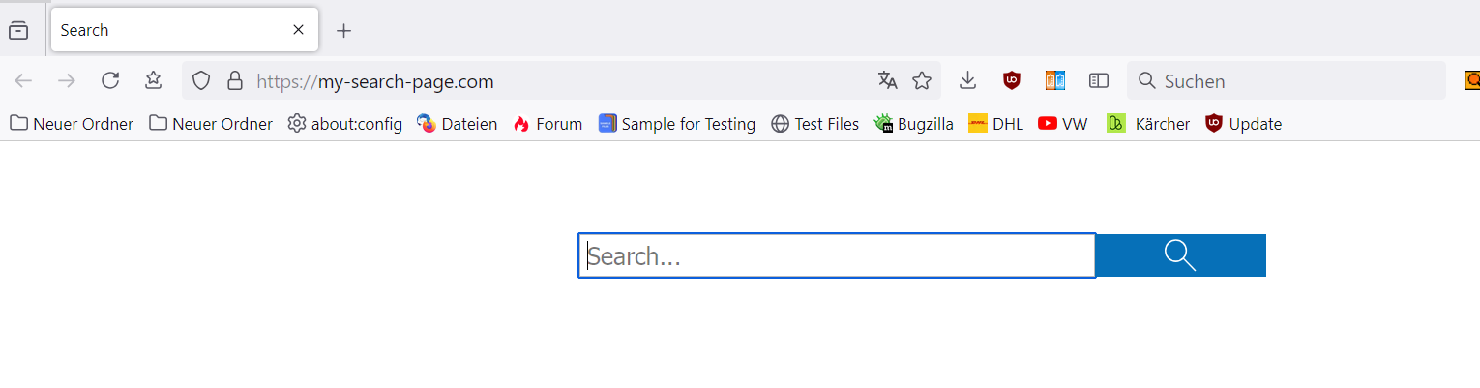Screen dimensions: 1480x388
Task: Click the bookmarks toolbar star button
Action: [153, 81]
